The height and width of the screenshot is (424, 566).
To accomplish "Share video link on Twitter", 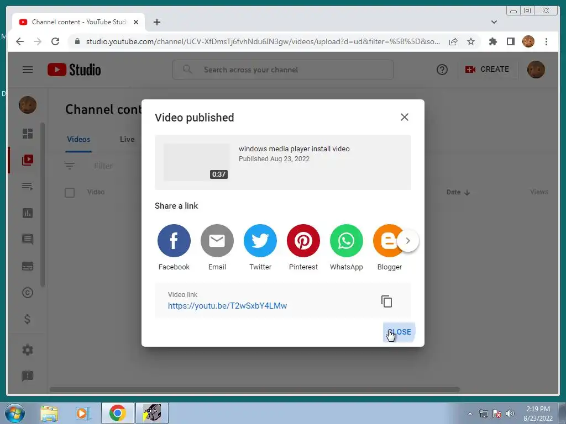I will tap(260, 241).
